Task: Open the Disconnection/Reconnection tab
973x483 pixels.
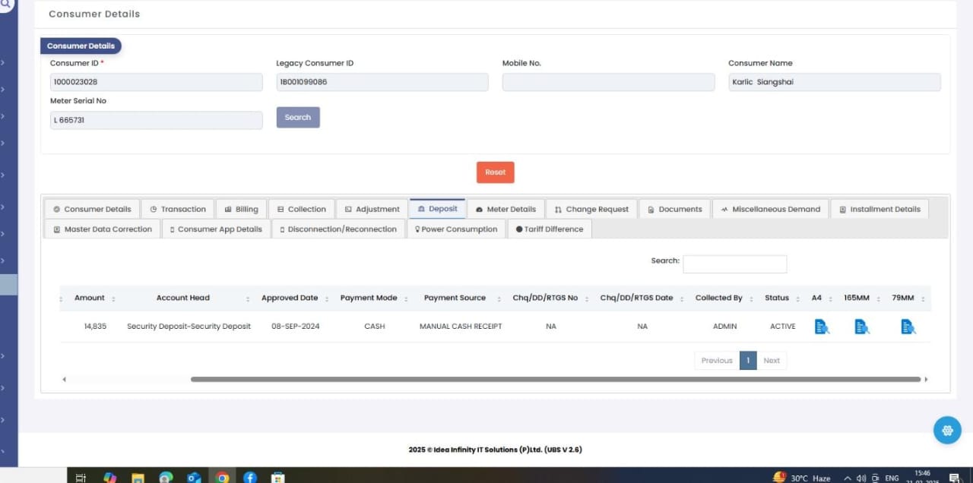Action: coord(338,229)
